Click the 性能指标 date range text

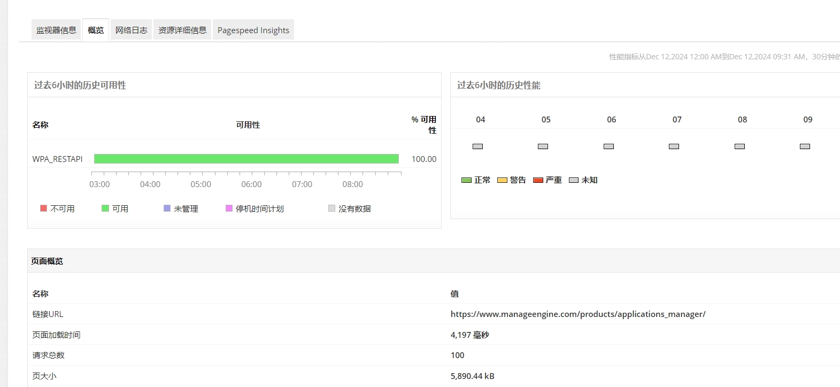(x=725, y=57)
